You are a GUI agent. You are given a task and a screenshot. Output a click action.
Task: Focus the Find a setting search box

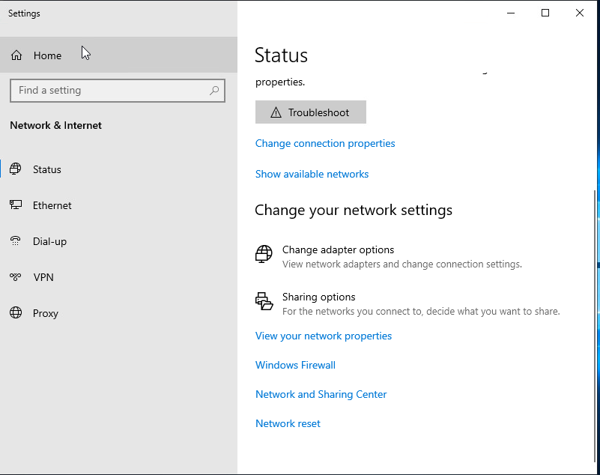click(x=118, y=91)
